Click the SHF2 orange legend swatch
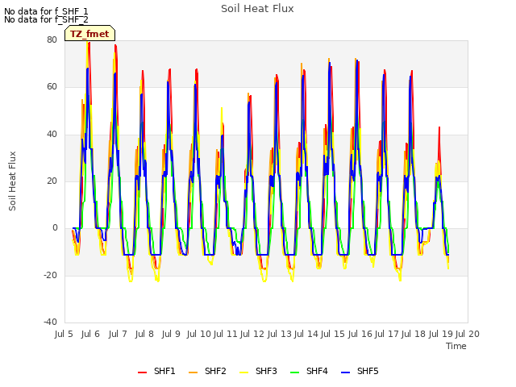 pyautogui.click(x=193, y=372)
